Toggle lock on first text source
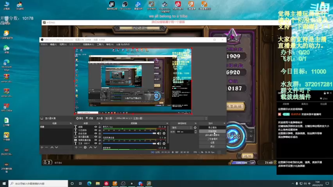The height and width of the screenshot is (187, 333). click(99, 127)
